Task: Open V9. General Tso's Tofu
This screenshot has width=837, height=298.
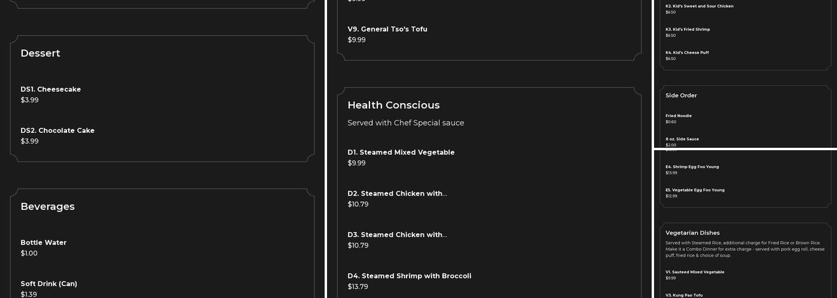Action: 387,29
